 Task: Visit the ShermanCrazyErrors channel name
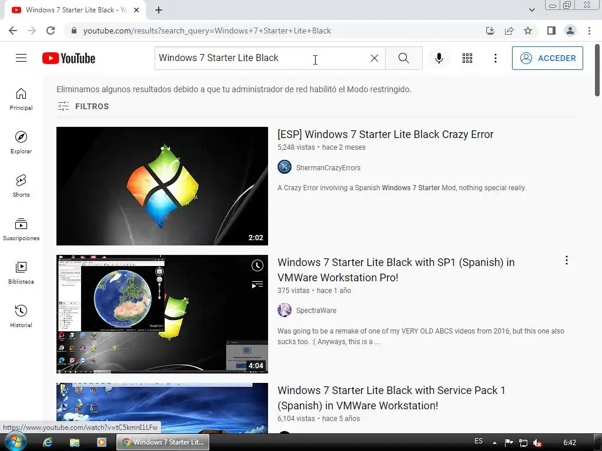click(x=328, y=167)
